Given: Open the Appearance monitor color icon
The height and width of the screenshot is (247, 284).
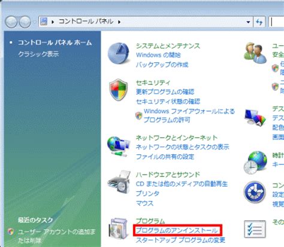Looking at the screenshot, I should pyautogui.click(x=255, y=118).
